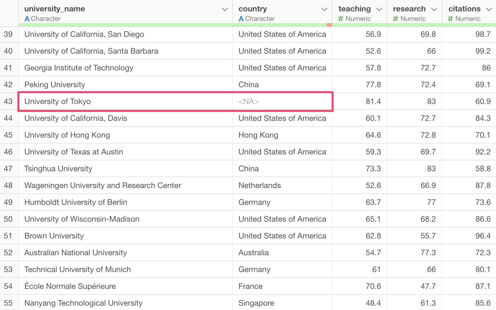Select the Humboldt University of Berlin cell

click(126, 202)
